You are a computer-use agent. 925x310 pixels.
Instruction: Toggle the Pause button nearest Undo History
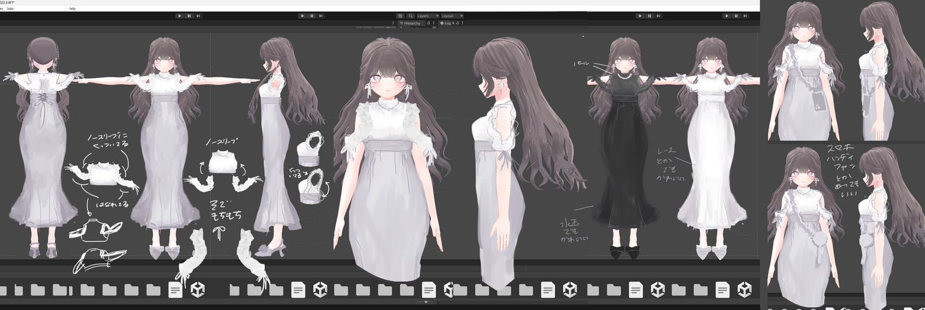pyautogui.click(x=312, y=16)
